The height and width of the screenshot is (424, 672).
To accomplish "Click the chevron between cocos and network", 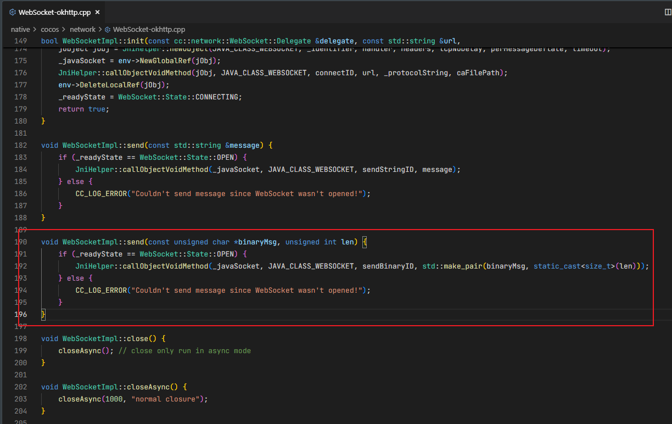I will click(64, 30).
